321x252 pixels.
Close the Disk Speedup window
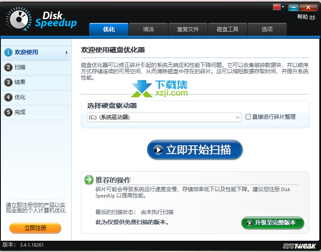click(308, 7)
